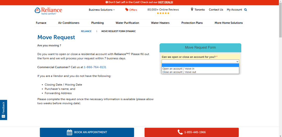Click the calendar icon in Book an Appointment
282x137 pixels.
69,132
